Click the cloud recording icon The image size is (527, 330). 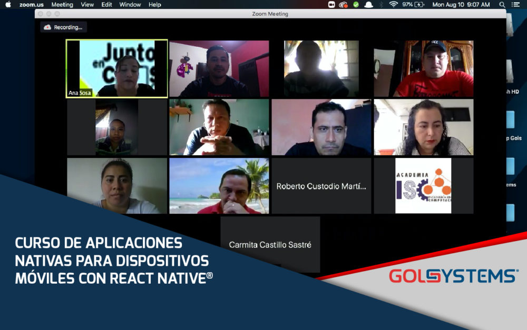[x=47, y=27]
